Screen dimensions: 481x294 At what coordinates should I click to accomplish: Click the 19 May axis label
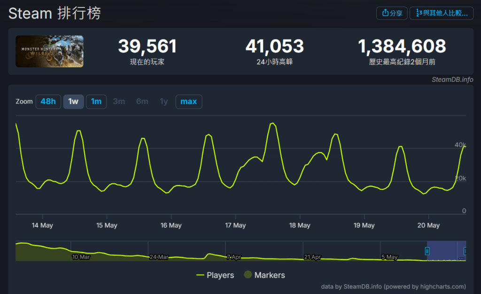coord(364,225)
